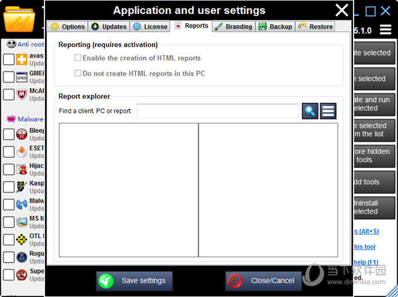Select the Reports tab
398x297 pixels.
tap(192, 26)
